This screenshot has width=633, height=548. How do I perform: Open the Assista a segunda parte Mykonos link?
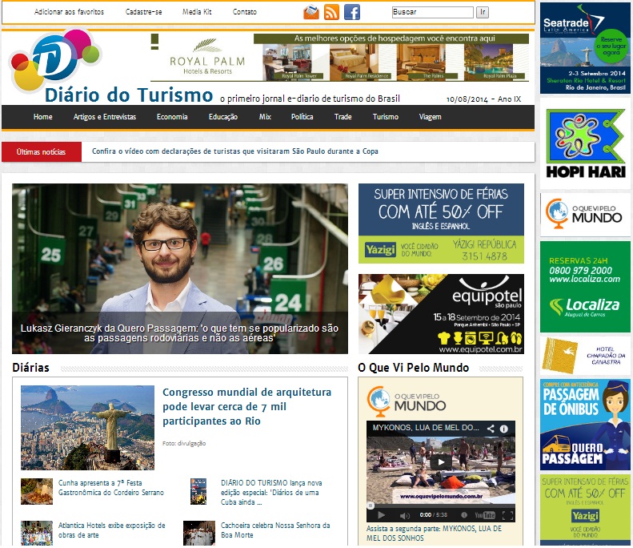[x=434, y=533]
